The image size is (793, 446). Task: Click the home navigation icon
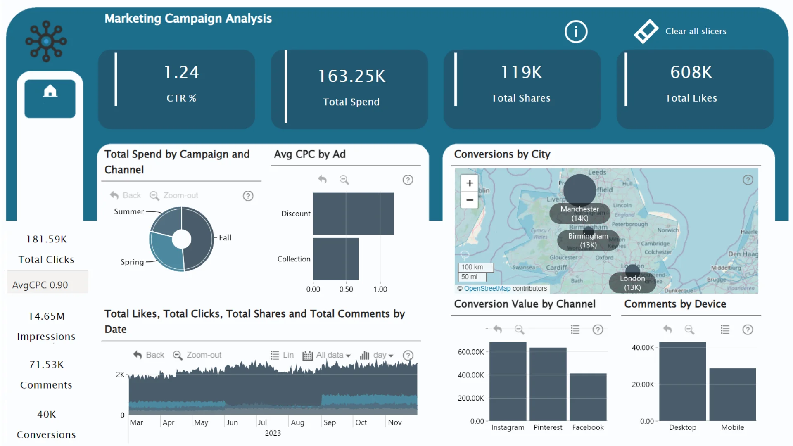point(50,91)
